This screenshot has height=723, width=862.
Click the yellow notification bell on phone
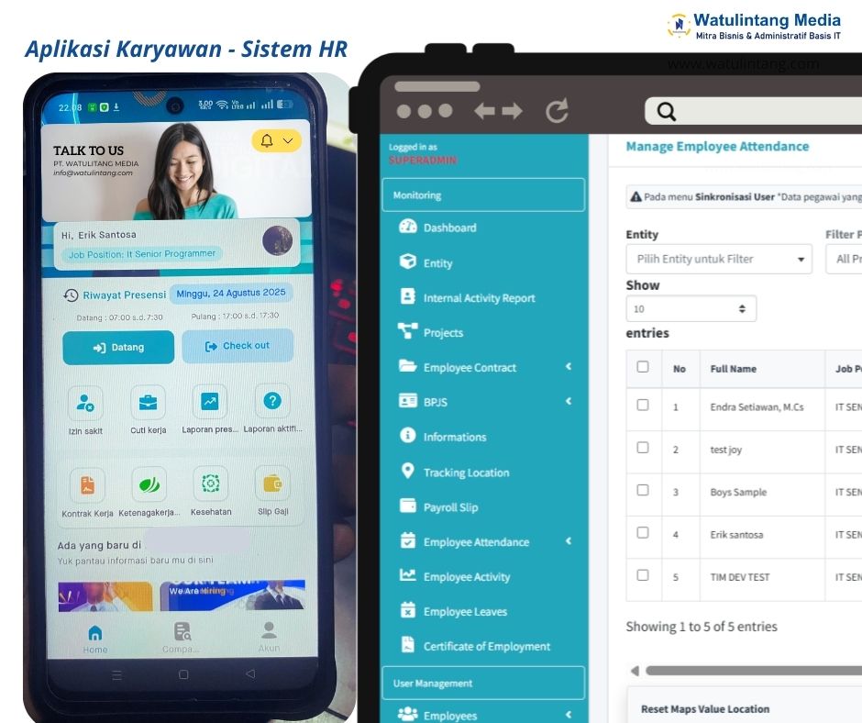coord(267,140)
